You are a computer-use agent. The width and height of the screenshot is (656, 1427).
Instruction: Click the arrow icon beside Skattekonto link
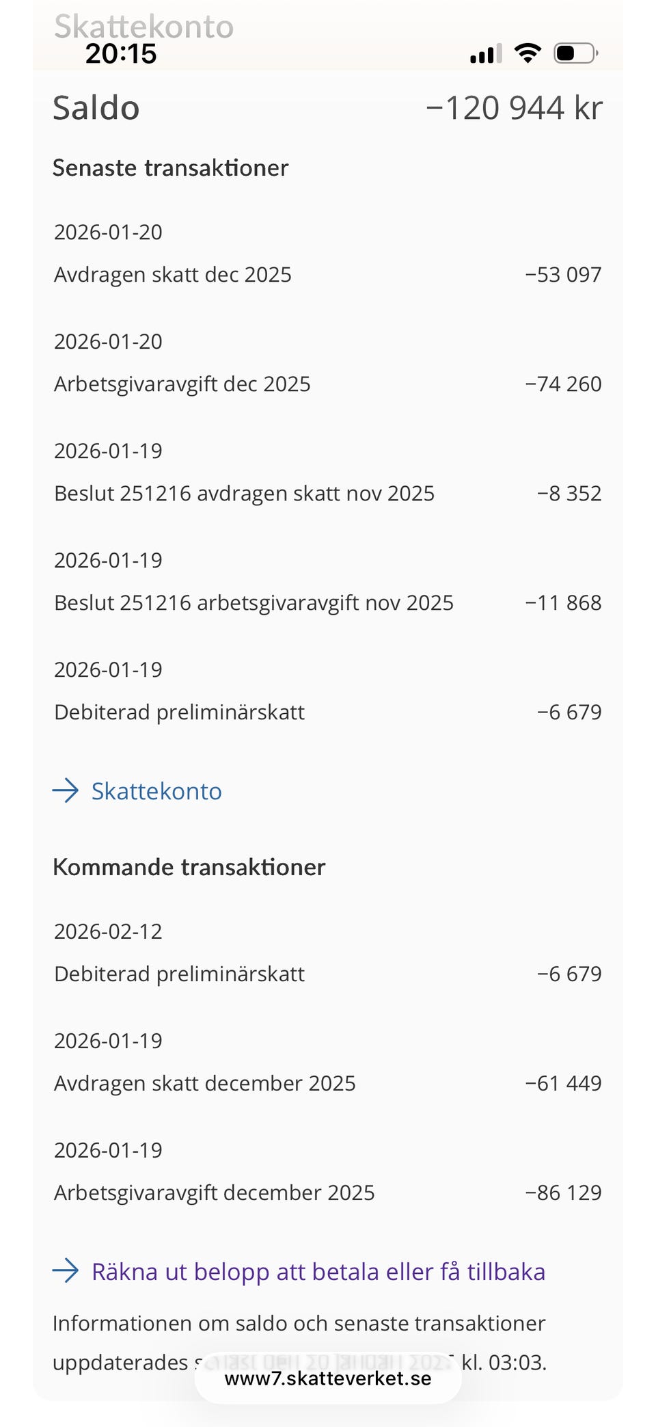[66, 790]
